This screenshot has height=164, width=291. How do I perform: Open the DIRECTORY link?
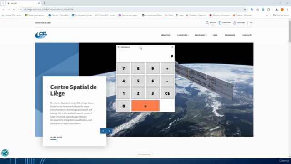point(225,23)
